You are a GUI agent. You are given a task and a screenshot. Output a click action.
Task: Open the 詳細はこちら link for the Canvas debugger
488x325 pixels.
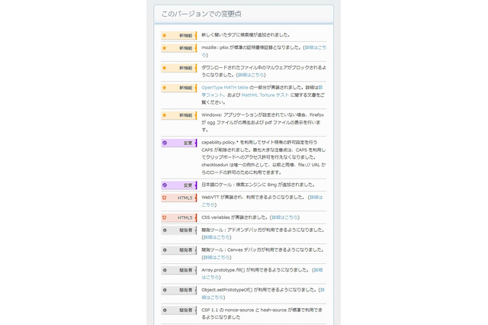click(217, 257)
